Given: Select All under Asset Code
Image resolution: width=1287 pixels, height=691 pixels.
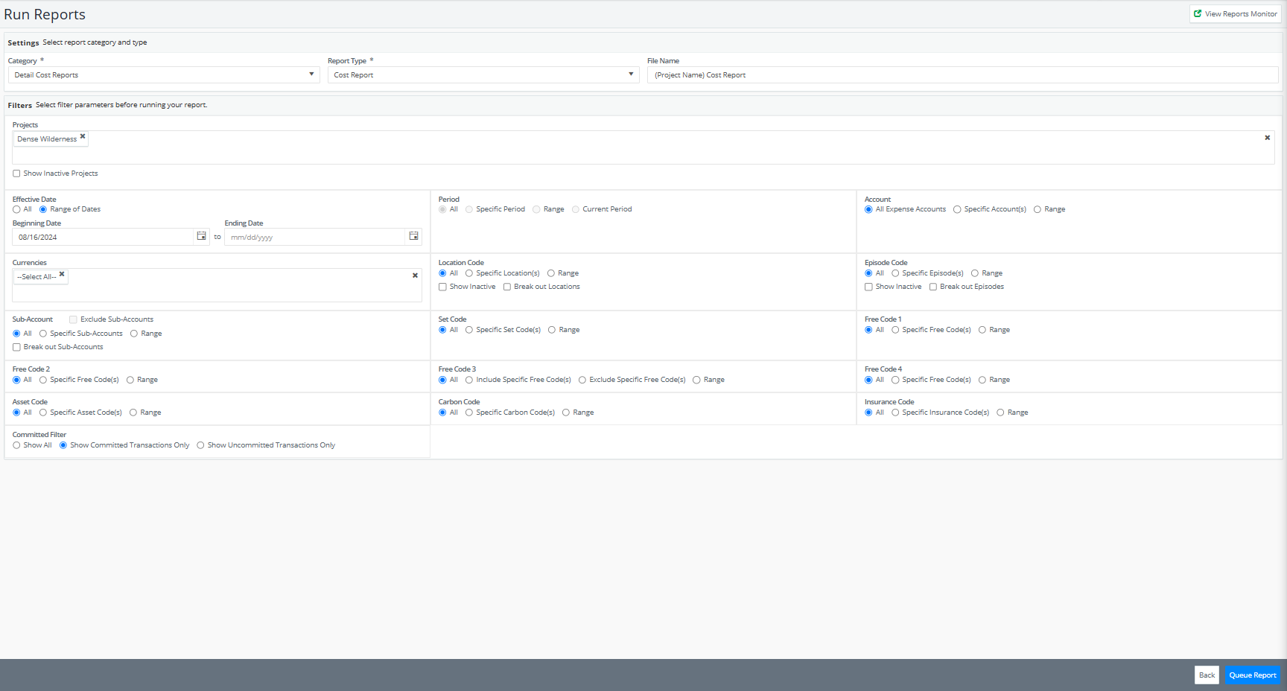Looking at the screenshot, I should click(16, 413).
